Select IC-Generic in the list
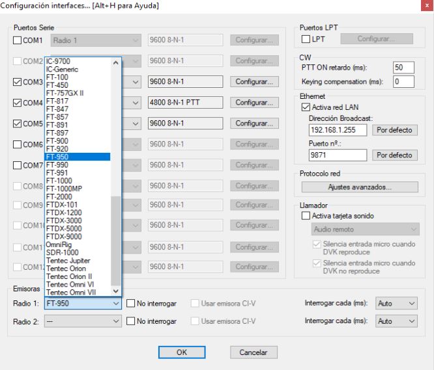The height and width of the screenshot is (370, 434). pos(78,70)
